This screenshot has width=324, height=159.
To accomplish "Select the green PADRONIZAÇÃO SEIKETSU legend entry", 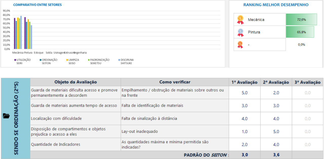I will coord(98,61).
